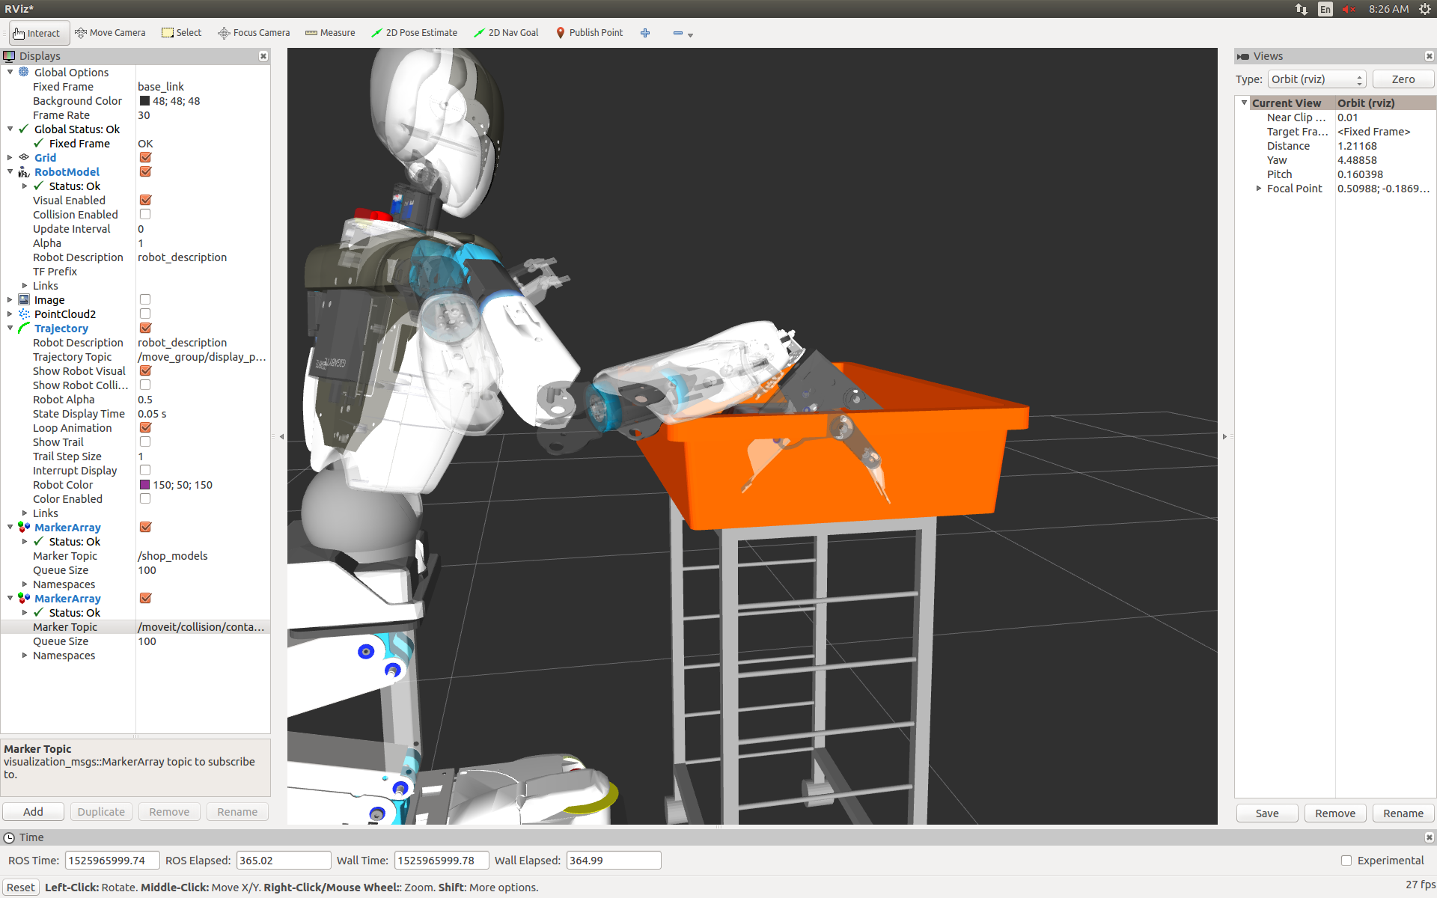Choose the 2D Nav Goal tool
The image size is (1437, 898).
506,33
